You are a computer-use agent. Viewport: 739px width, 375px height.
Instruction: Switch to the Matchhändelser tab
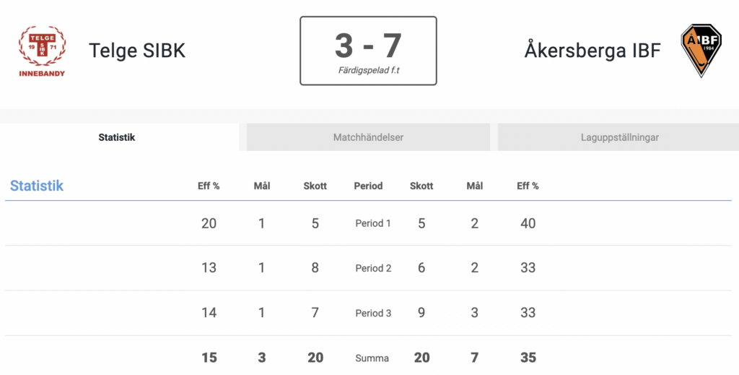[x=368, y=137]
